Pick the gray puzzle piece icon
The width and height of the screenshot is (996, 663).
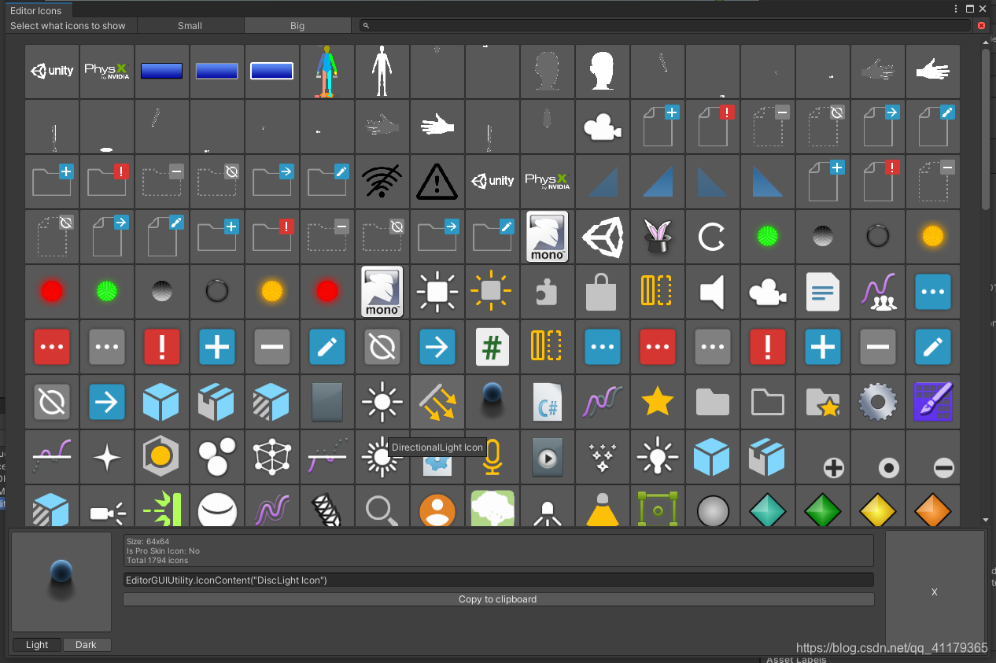[547, 292]
